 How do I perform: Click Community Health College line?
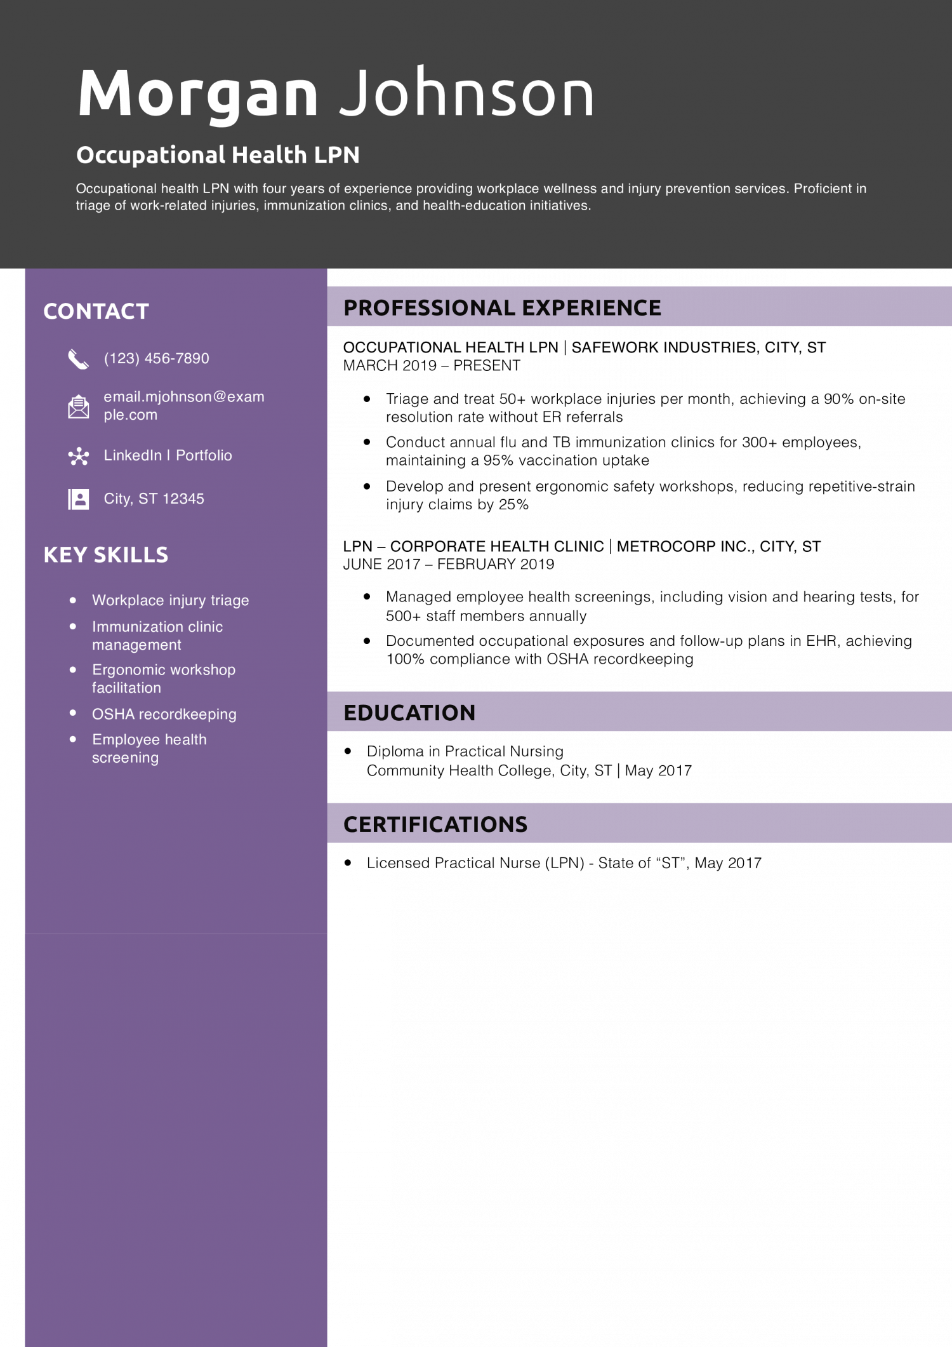point(529,770)
